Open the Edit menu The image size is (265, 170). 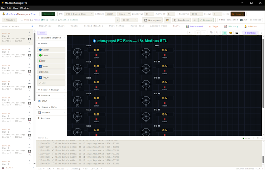pyautogui.click(x=9, y=8)
